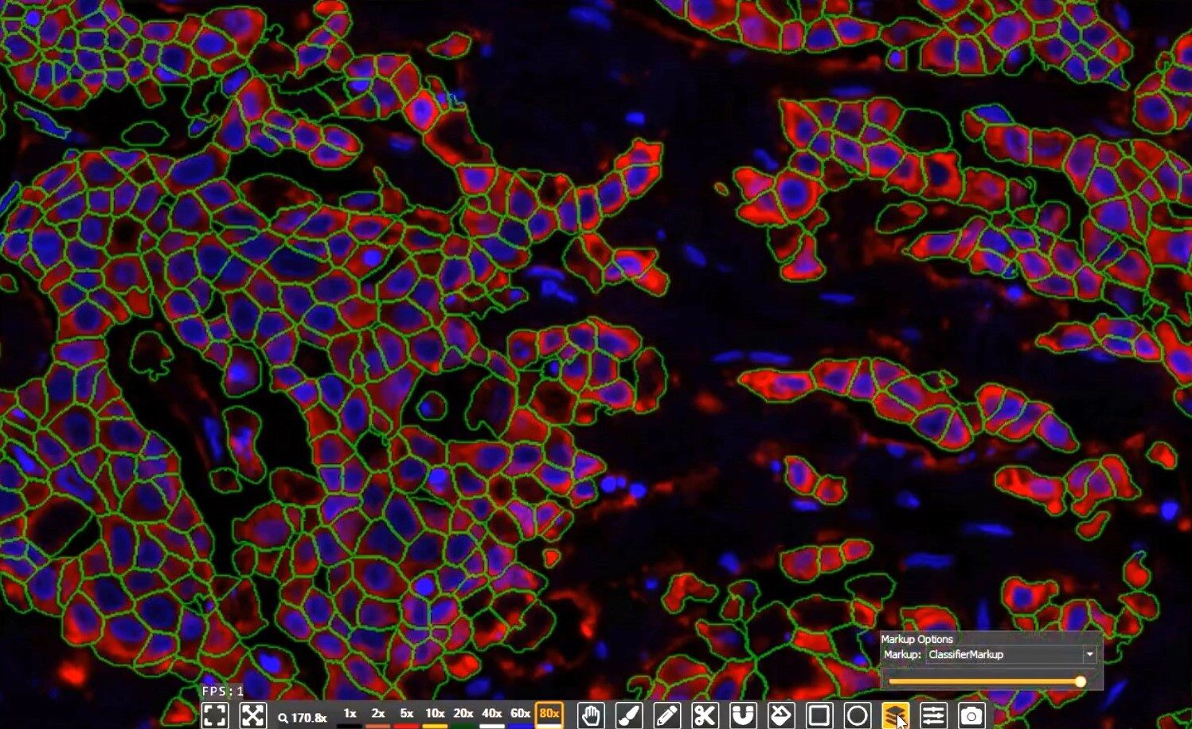Open the ClassifierMarkup dropdown
The image size is (1192, 729).
coord(1088,654)
